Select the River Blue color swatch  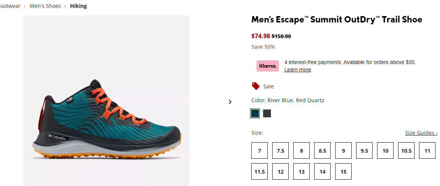click(x=255, y=113)
